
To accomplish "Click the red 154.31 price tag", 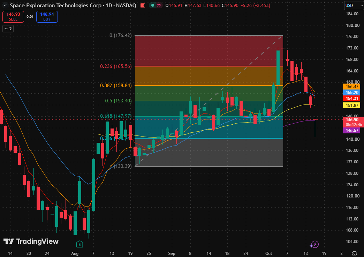I will (352, 99).
